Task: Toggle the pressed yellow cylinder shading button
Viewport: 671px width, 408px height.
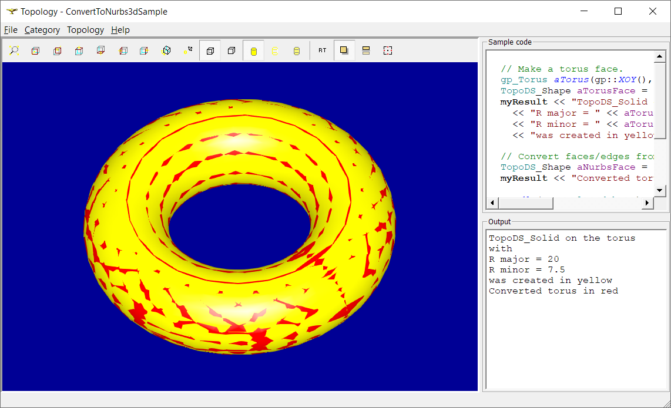Action: (253, 51)
